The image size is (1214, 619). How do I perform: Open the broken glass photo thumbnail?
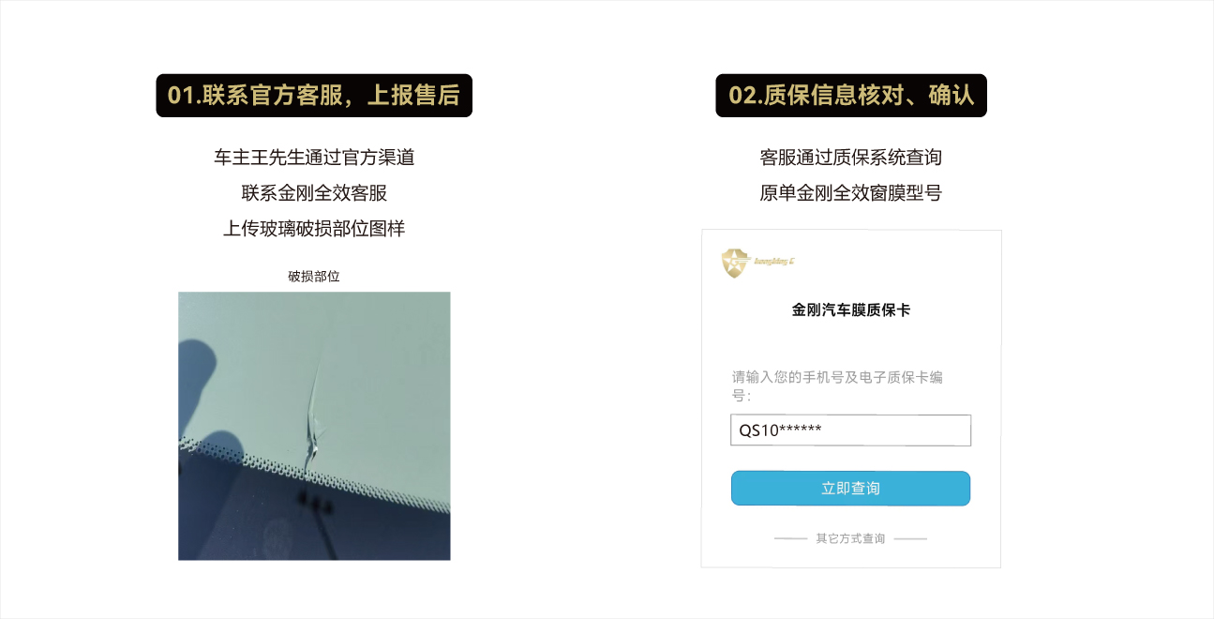click(x=314, y=426)
